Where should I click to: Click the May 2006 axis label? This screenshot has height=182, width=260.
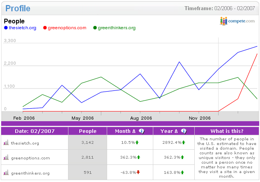82,118
